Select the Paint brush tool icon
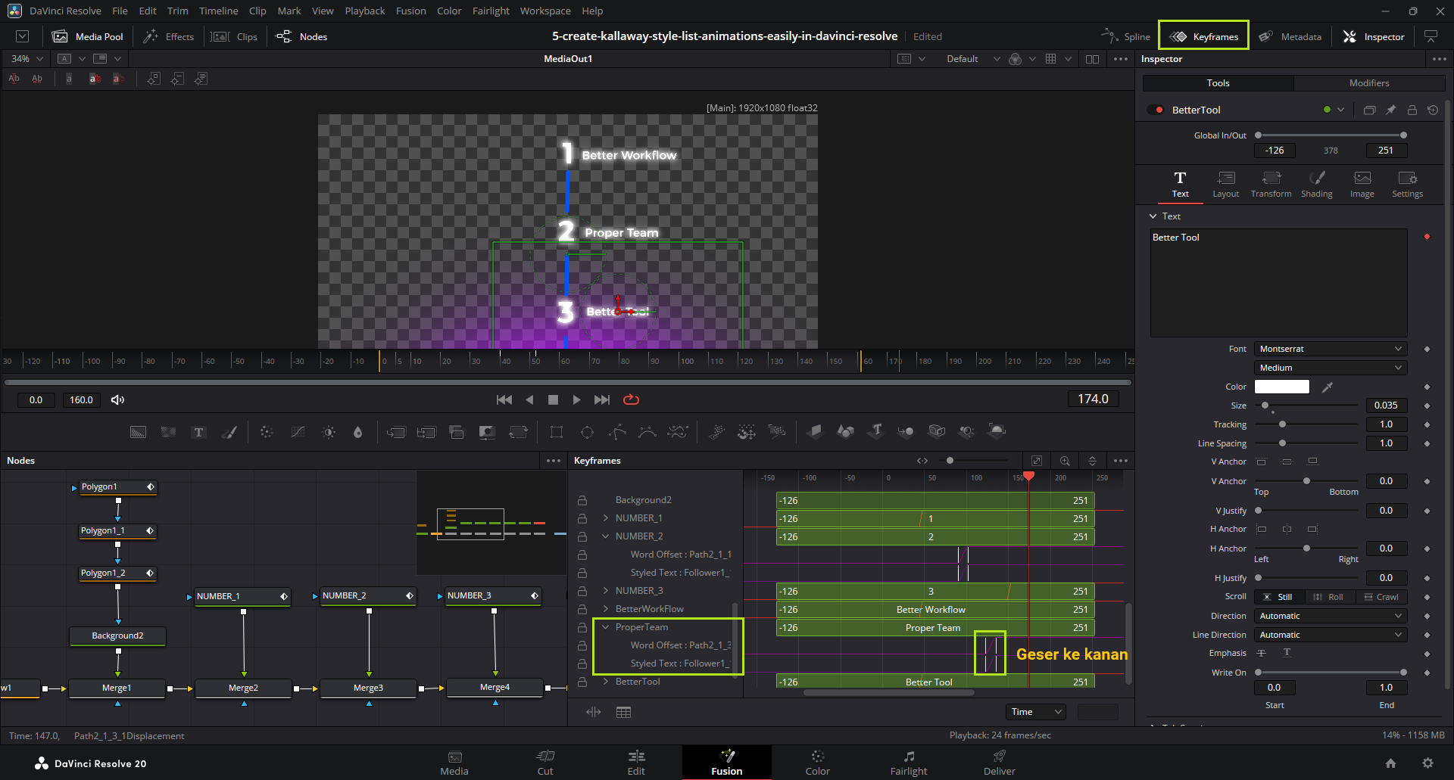 point(229,432)
